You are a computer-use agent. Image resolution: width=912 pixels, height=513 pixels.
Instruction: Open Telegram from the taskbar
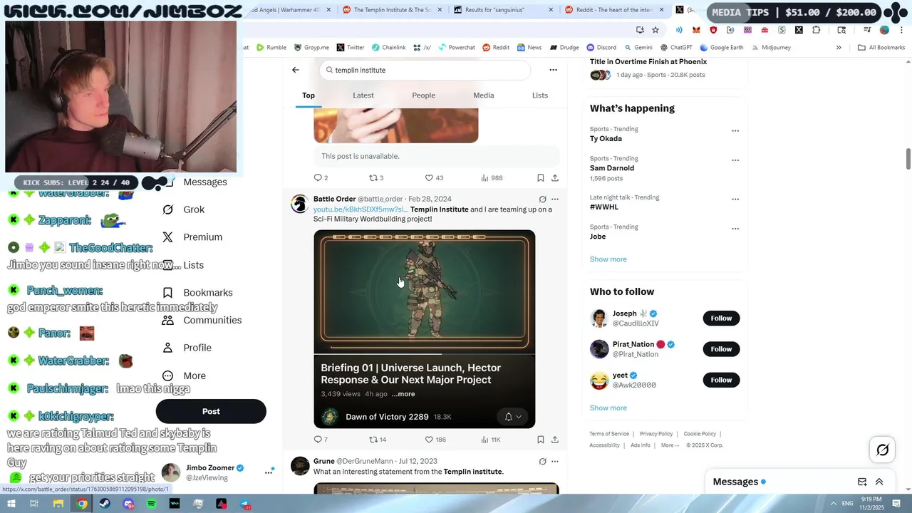(244, 504)
